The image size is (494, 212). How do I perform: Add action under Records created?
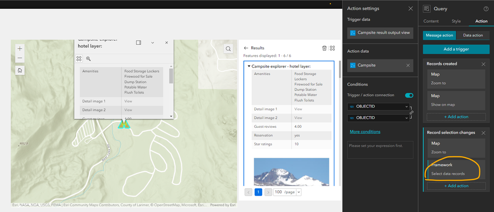[456, 117]
